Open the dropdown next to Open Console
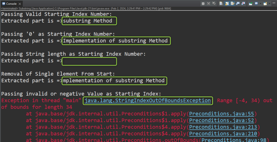The height and width of the screenshot is (142, 277). pyautogui.click(x=269, y=3)
